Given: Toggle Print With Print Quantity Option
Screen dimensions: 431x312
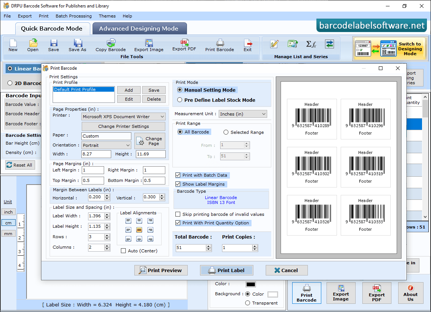Looking at the screenshot, I should point(178,223).
